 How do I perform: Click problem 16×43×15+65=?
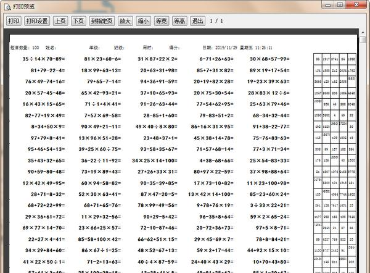[44, 104]
